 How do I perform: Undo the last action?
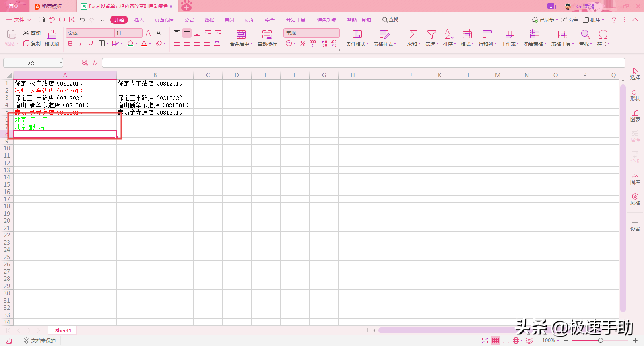click(x=82, y=20)
